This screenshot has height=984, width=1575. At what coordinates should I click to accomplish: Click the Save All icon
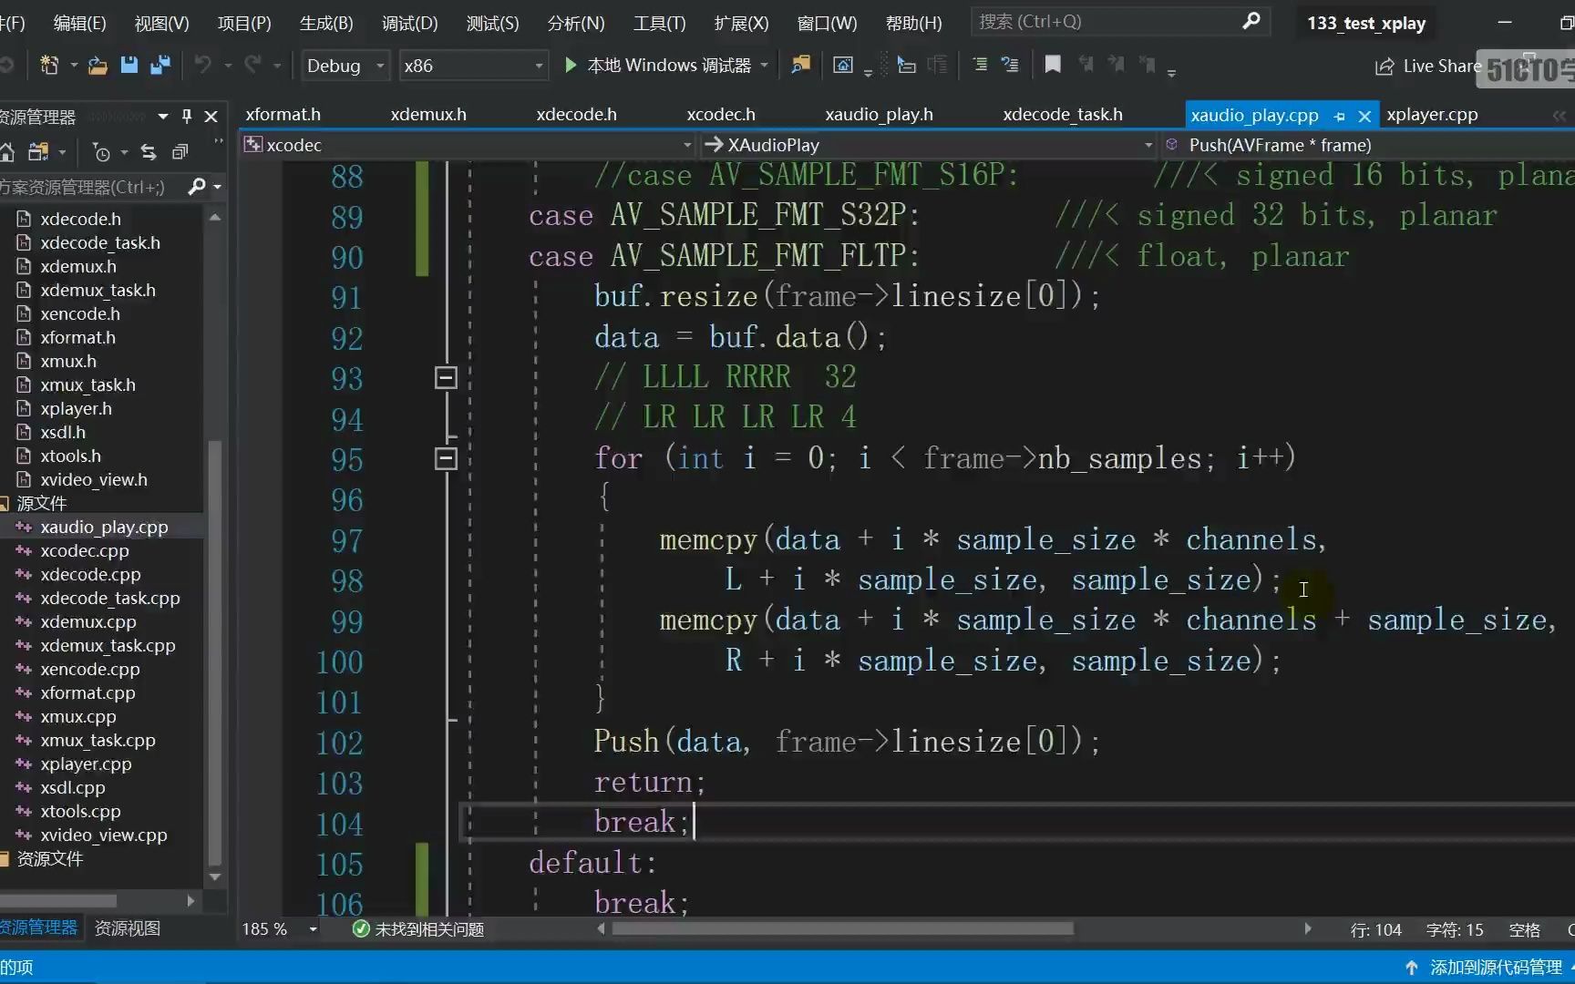160,66
